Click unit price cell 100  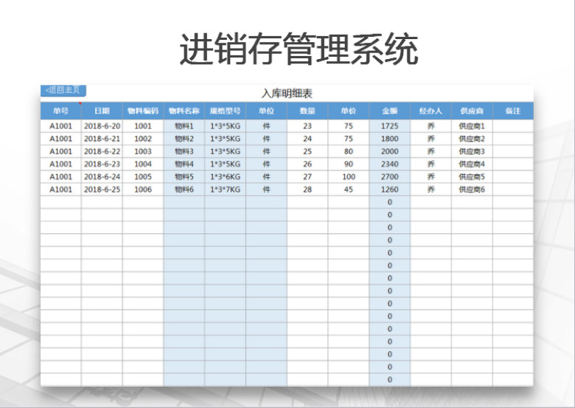click(349, 177)
